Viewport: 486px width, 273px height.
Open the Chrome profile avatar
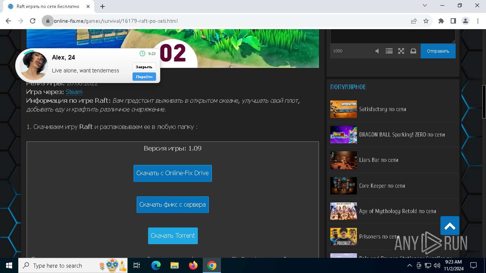pos(465,21)
